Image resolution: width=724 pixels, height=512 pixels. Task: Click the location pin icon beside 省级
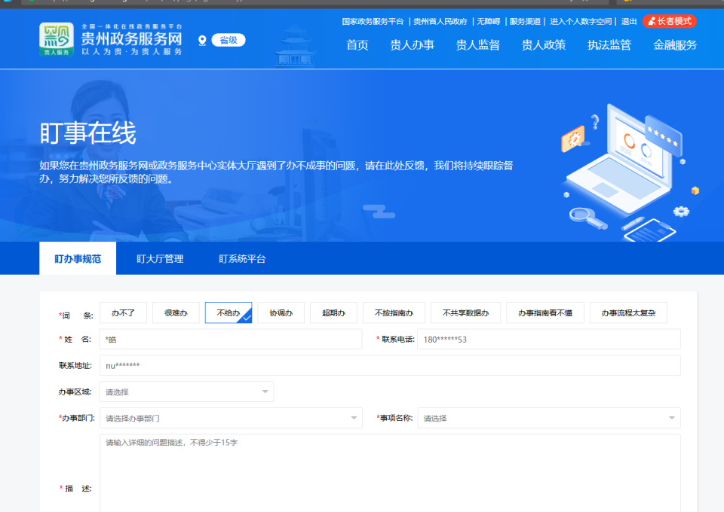[201, 39]
